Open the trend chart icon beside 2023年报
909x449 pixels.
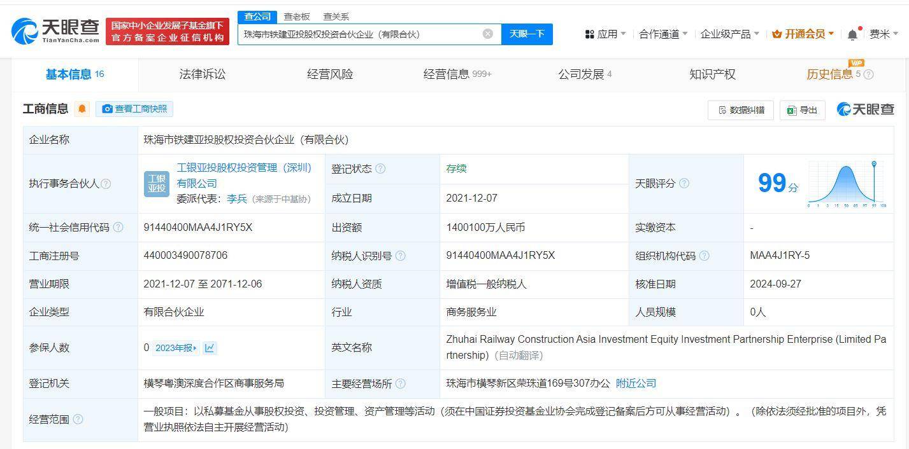coord(210,348)
